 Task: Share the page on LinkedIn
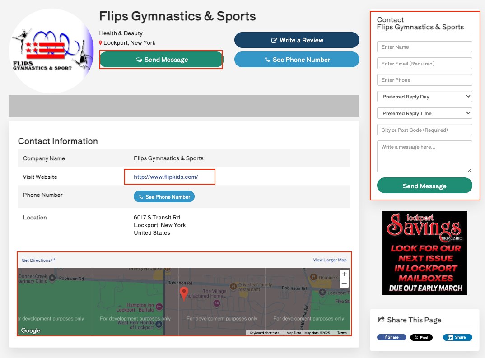tap(457, 337)
